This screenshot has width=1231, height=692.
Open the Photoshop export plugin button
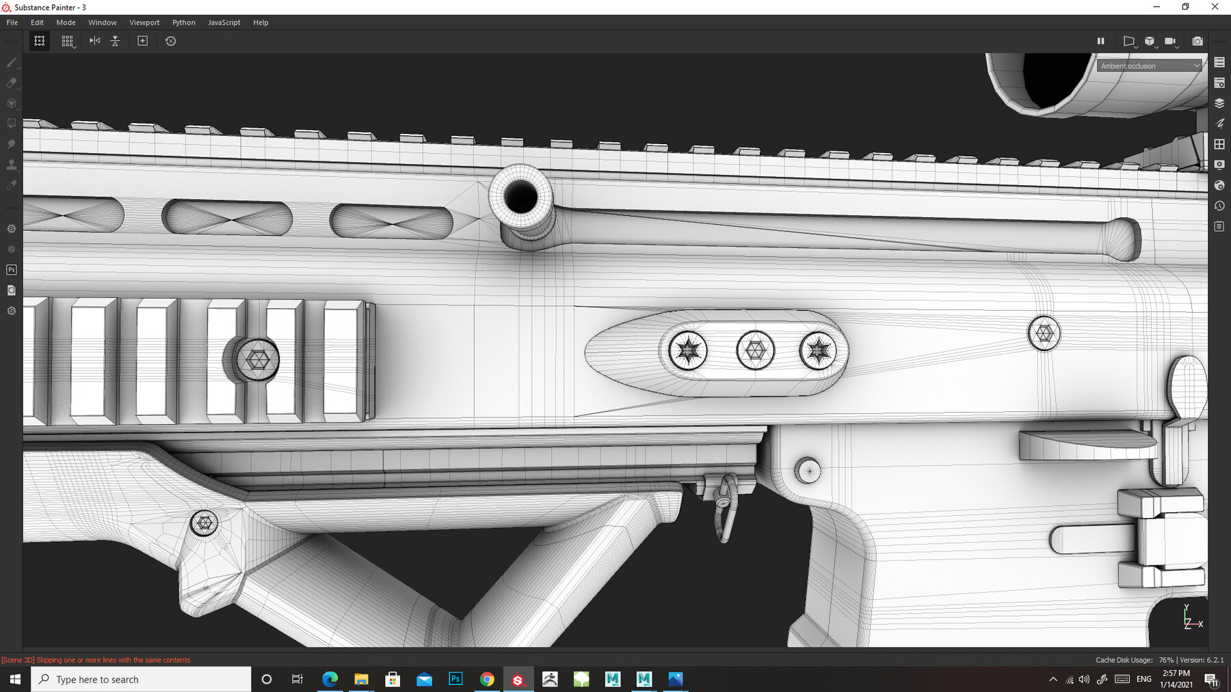coord(11,269)
